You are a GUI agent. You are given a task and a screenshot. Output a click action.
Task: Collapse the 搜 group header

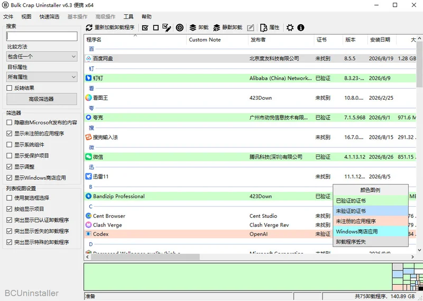[x=91, y=128]
